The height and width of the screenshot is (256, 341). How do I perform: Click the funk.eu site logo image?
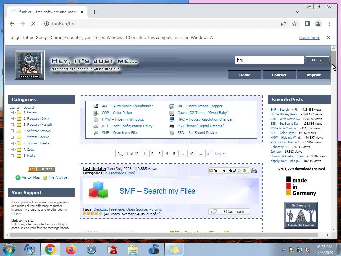click(x=30, y=65)
